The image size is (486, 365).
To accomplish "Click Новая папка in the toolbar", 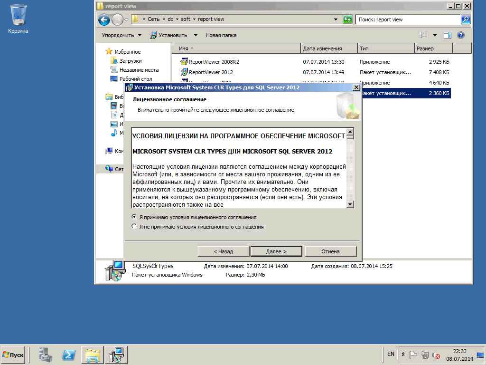I will click(221, 35).
